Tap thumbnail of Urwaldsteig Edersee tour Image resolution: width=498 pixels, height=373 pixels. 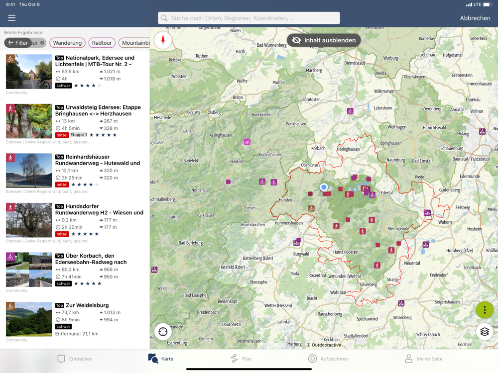tap(29, 121)
